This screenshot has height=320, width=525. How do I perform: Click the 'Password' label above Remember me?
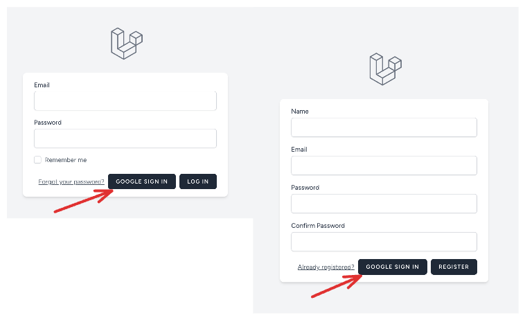[48, 123]
